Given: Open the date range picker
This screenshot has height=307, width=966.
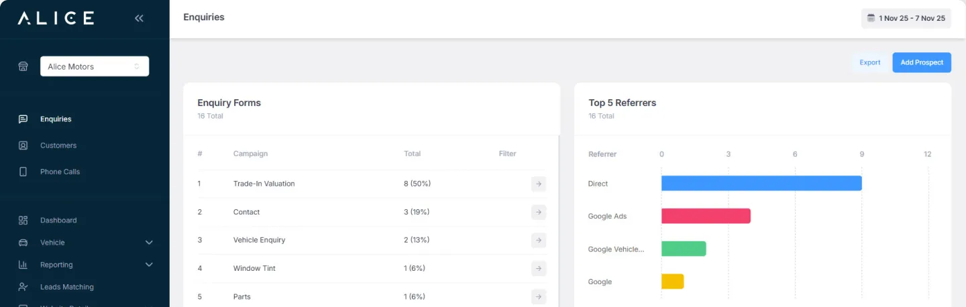Looking at the screenshot, I should pos(906,18).
